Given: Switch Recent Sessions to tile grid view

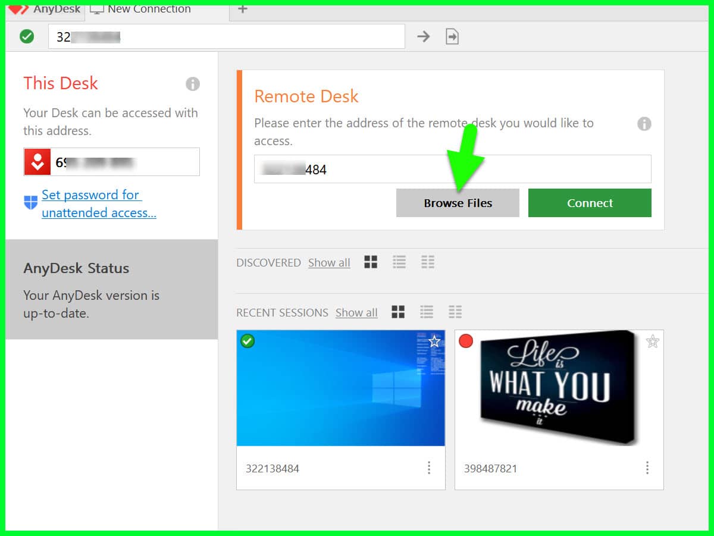Looking at the screenshot, I should tap(398, 312).
